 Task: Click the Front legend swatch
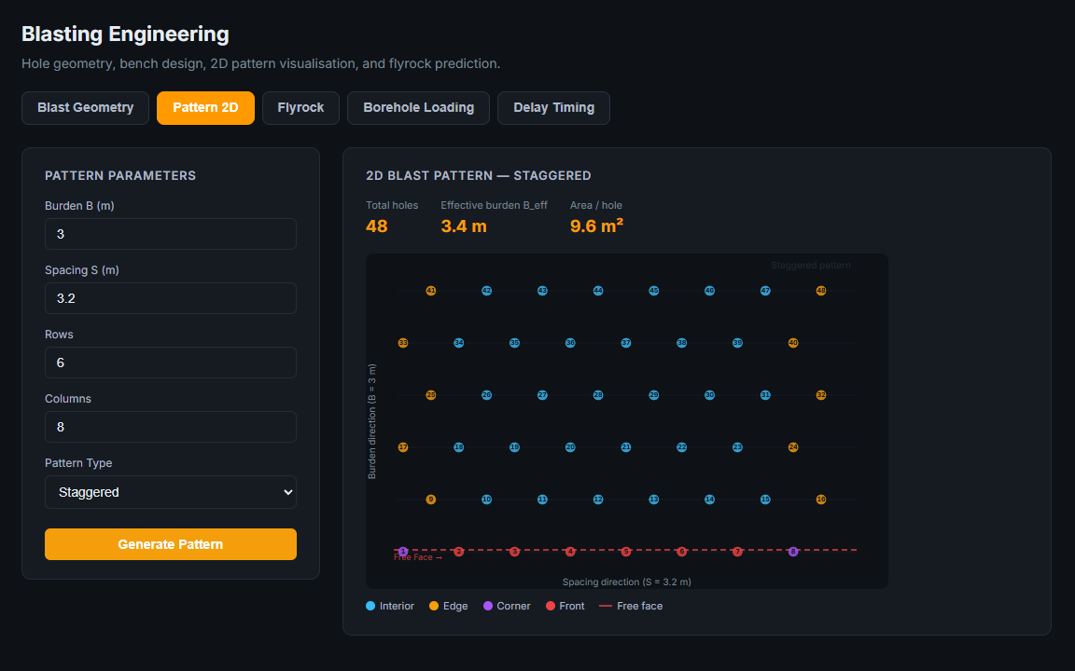click(x=551, y=606)
